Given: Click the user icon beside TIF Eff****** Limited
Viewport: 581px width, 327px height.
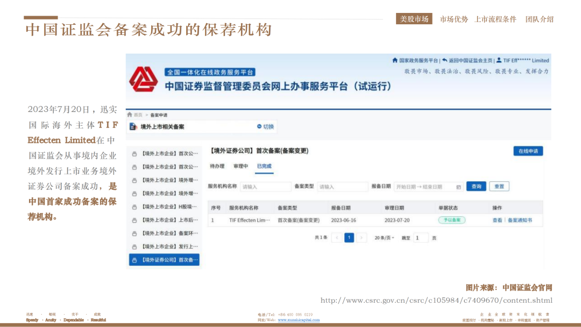Looking at the screenshot, I should (x=499, y=60).
